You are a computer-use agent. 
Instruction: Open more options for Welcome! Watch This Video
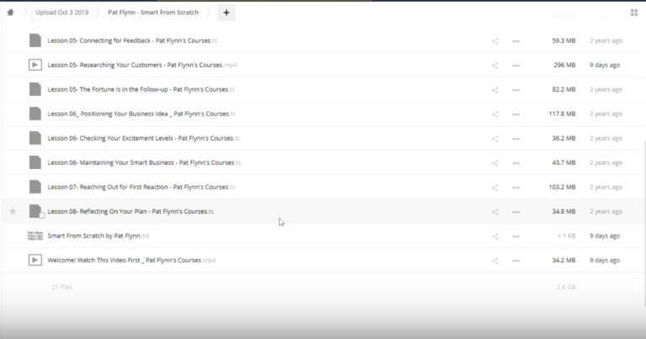[516, 260]
